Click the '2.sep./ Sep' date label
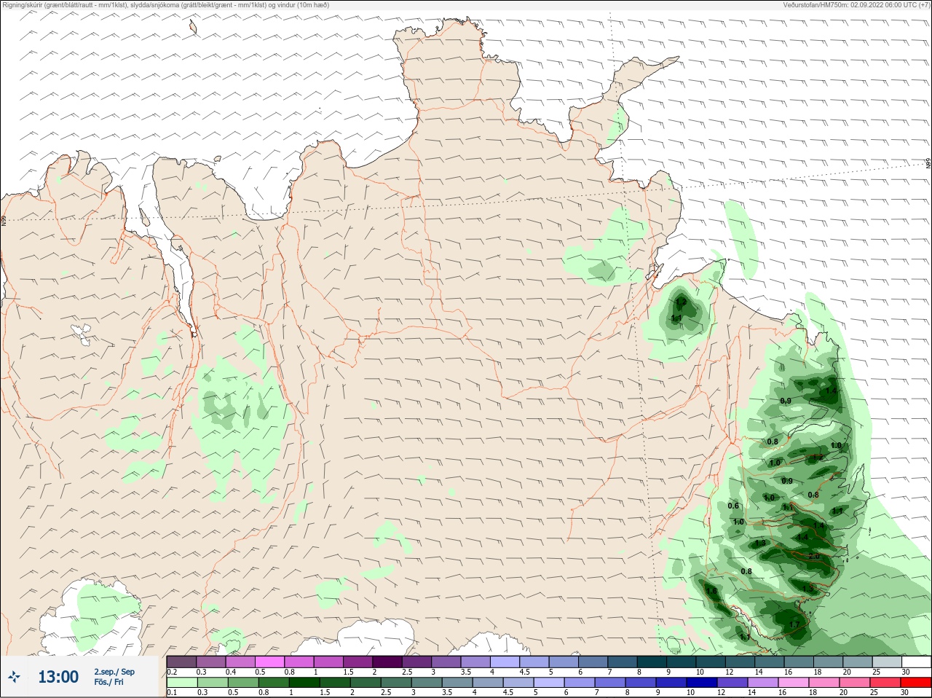The width and height of the screenshot is (932, 698). click(114, 672)
